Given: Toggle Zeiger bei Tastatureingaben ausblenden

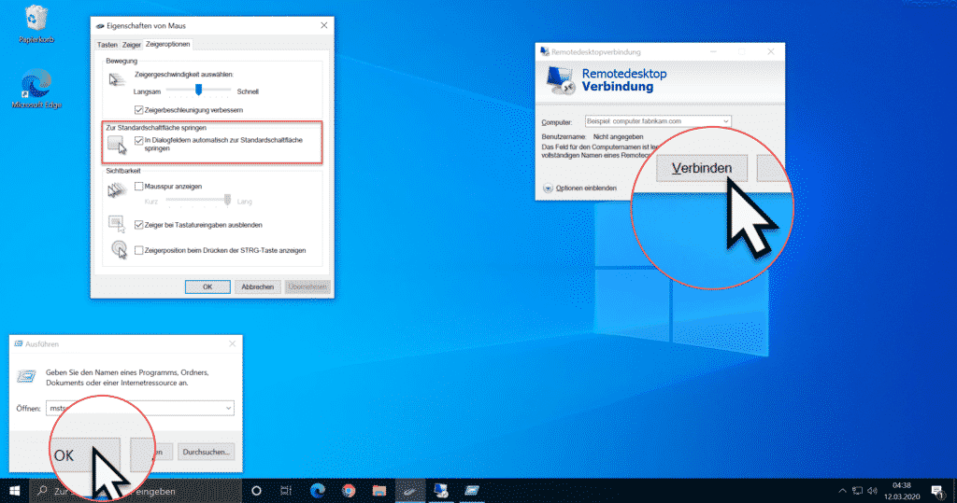Looking at the screenshot, I should [138, 225].
